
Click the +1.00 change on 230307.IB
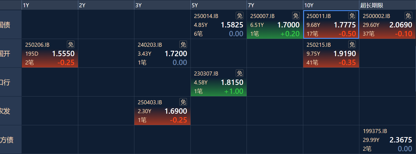coord(234,91)
